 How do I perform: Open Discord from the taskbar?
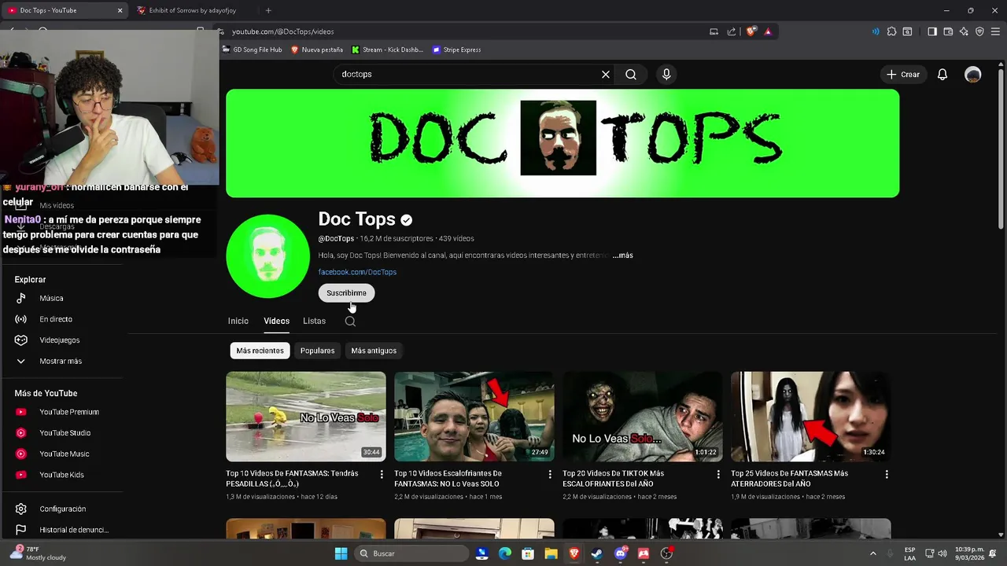(x=621, y=553)
